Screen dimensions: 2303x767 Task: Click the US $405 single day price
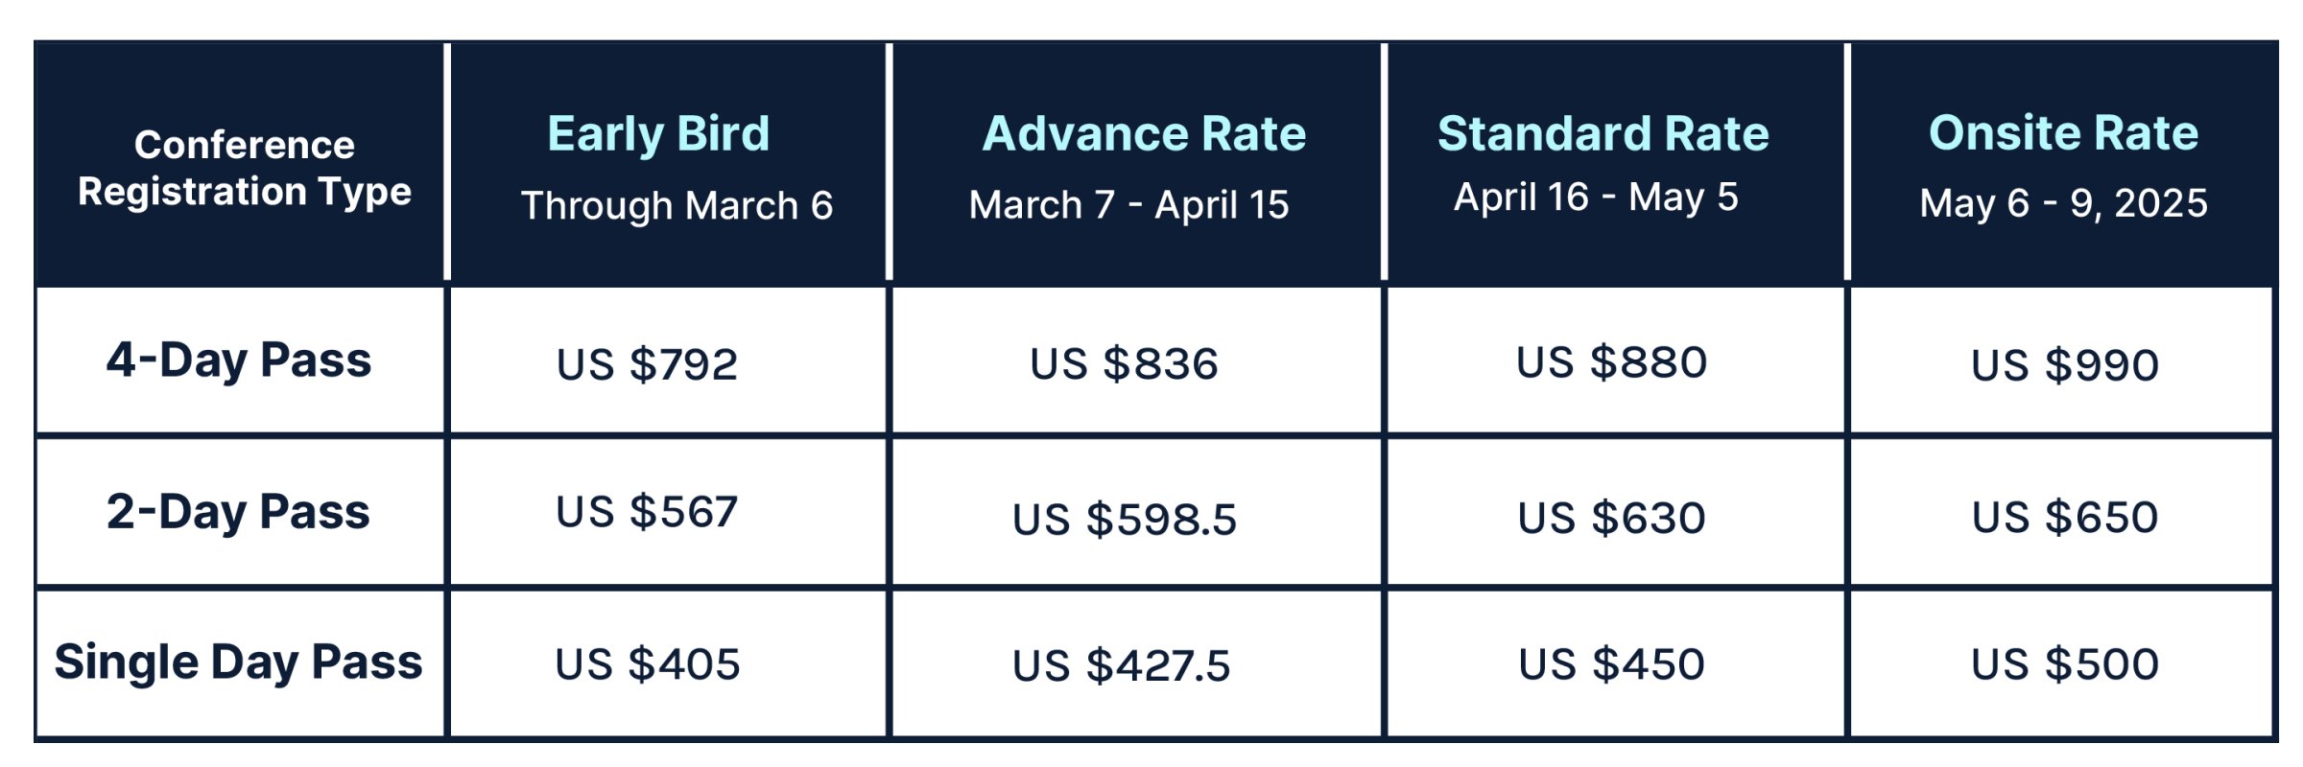point(648,663)
